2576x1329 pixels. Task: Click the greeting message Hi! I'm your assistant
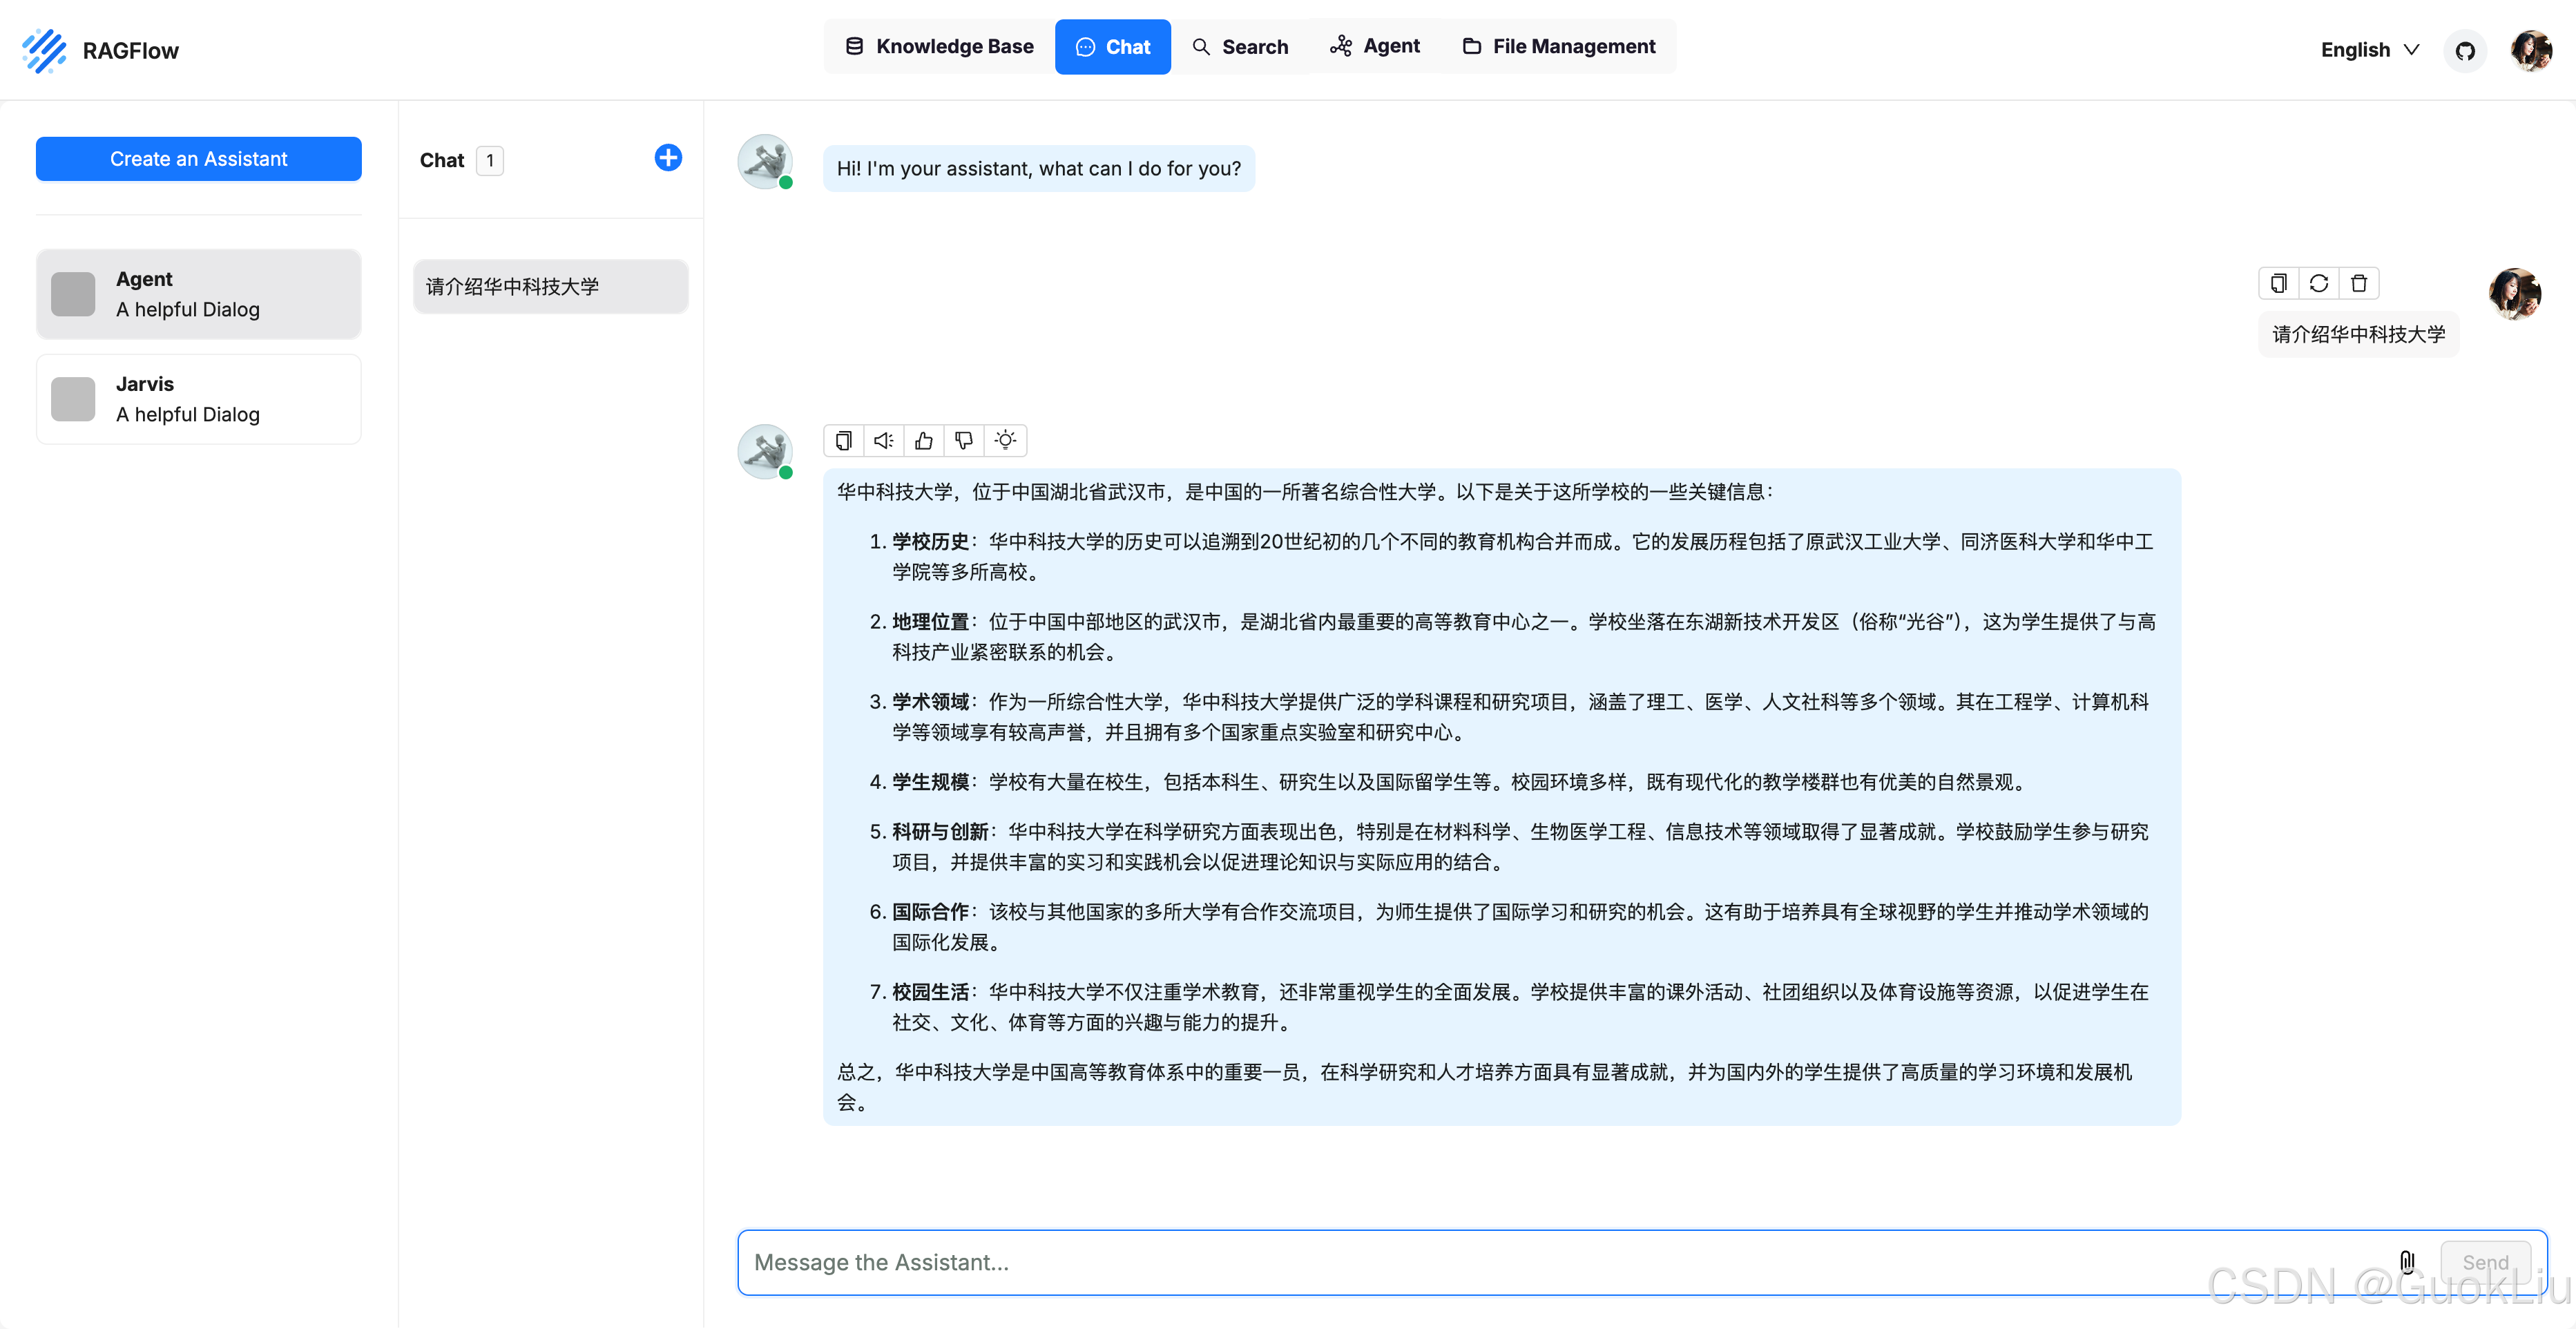click(1039, 168)
